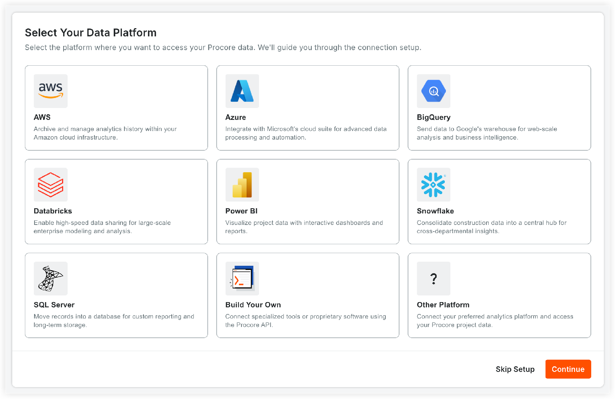Click the Other Platform question mark icon

tap(433, 278)
